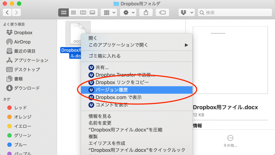Image resolution: width=275 pixels, height=155 pixels.
Task: Choose エイリアスを作成 in the context menu
Action: pyautogui.click(x=137, y=143)
